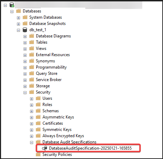The width and height of the screenshot is (163, 159).
Task: Click the Security Policies folder icon
Action: pyautogui.click(x=38, y=154)
